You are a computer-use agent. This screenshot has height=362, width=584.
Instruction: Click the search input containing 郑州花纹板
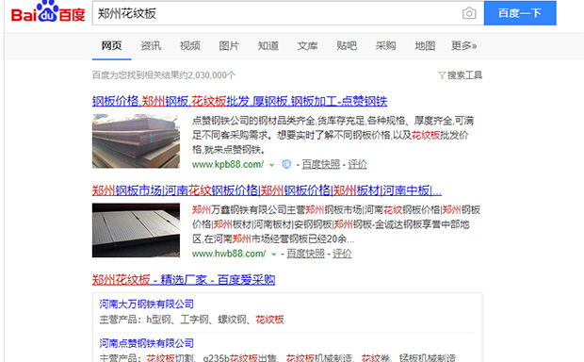pyautogui.click(x=276, y=13)
